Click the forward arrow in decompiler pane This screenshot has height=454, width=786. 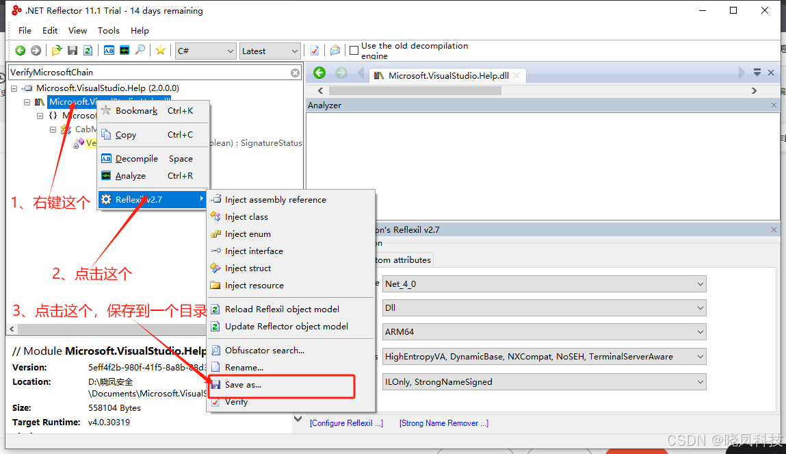click(x=341, y=73)
